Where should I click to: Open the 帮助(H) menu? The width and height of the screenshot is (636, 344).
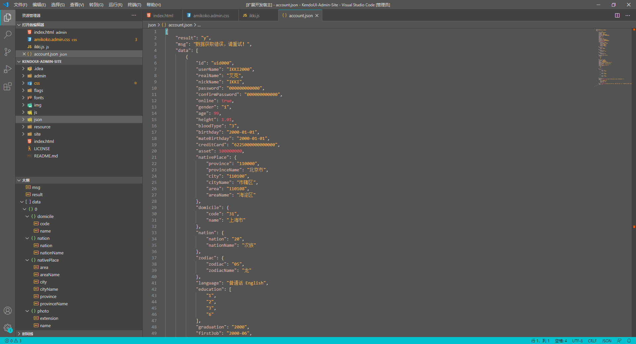pos(153,5)
